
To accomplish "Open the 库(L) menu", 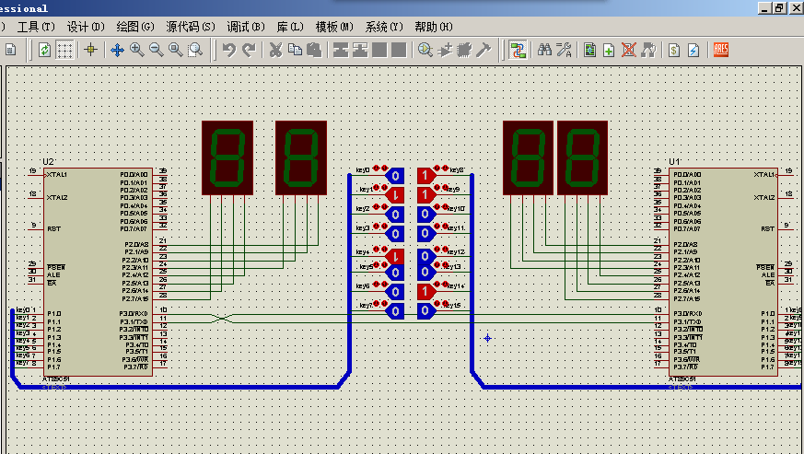I will (290, 27).
